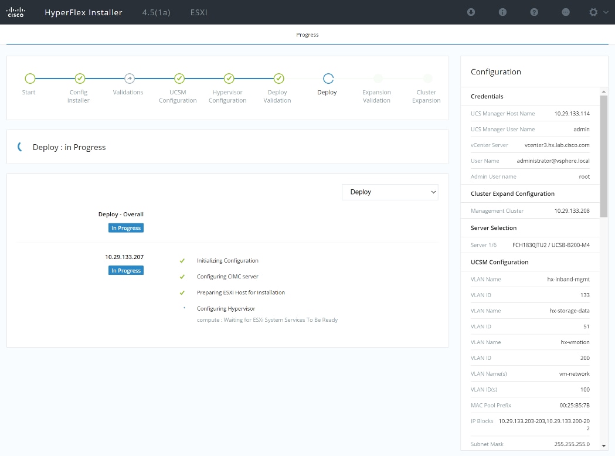This screenshot has width=615, height=456.
Task: Open the Deploy dropdown selector
Action: tap(390, 192)
